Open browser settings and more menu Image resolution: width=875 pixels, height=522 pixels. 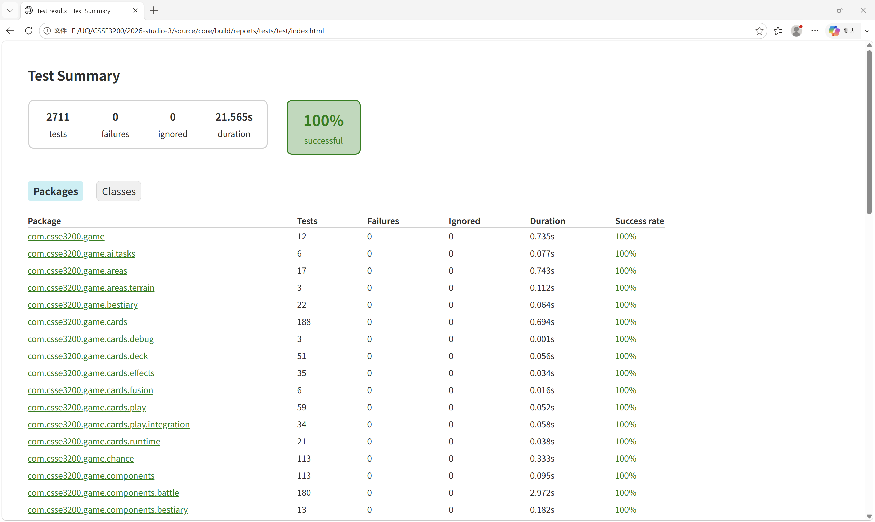coord(815,31)
